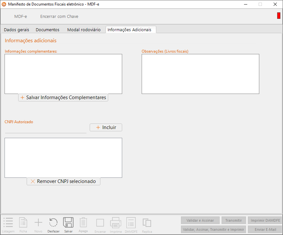The image size is (283, 235).
Task: Click the Encerrar square icon
Action: click(x=100, y=223)
